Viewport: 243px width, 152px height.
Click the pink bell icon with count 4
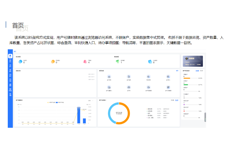click(85, 61)
